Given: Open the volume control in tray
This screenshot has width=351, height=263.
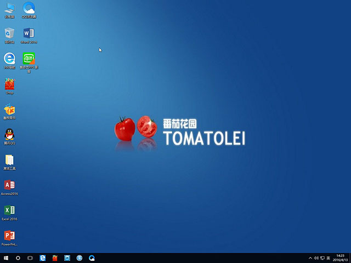Looking at the screenshot, I should [316, 258].
